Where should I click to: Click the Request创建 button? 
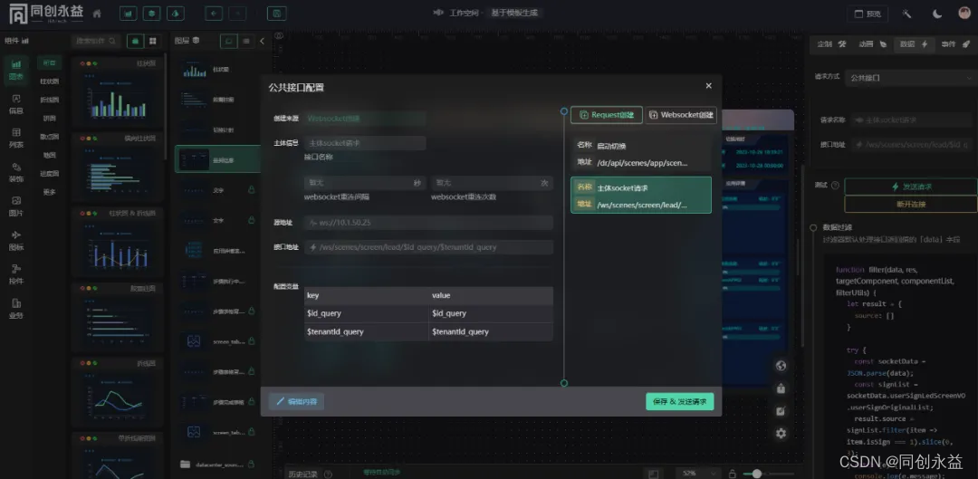606,115
